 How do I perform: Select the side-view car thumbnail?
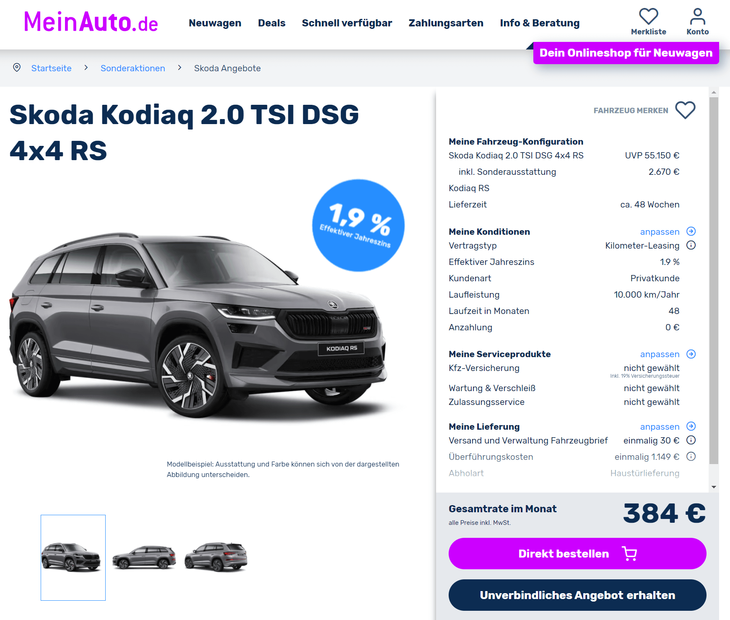(144, 558)
